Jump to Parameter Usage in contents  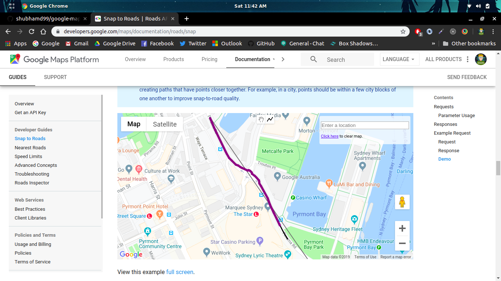[457, 115]
